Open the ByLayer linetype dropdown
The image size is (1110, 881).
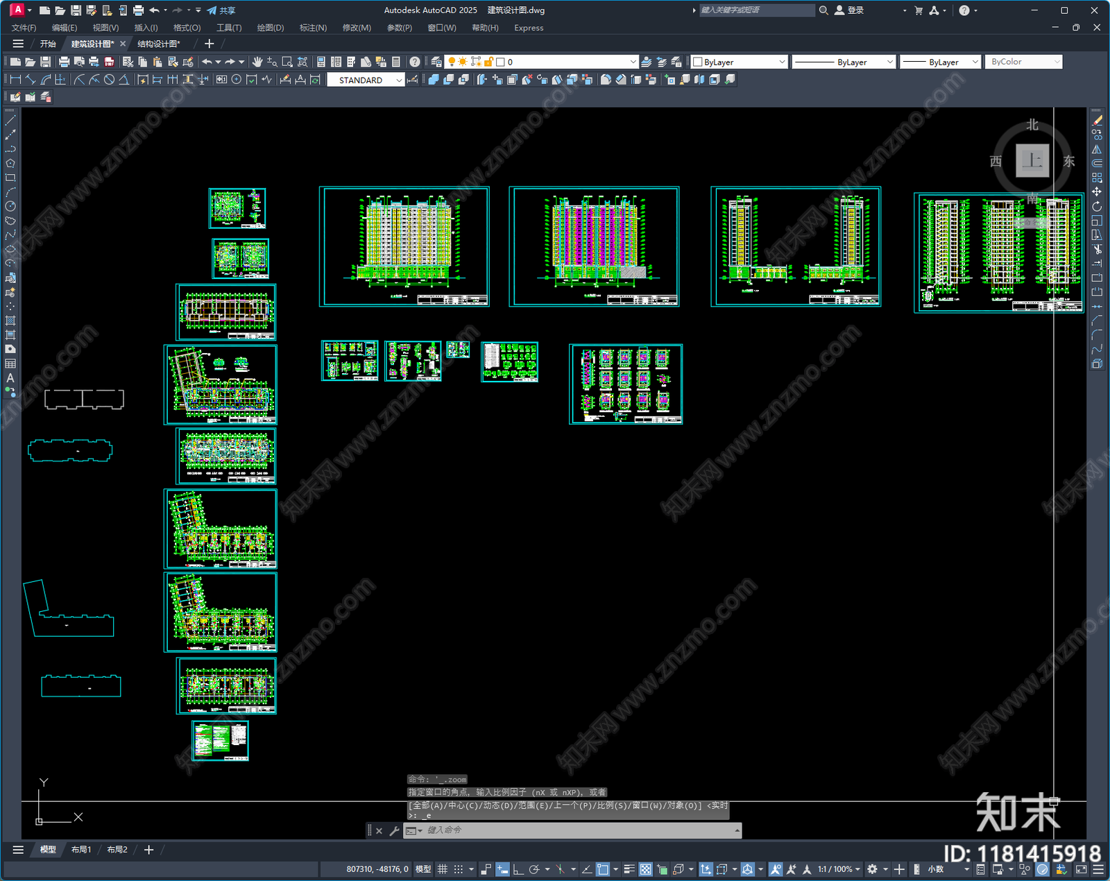coord(889,62)
